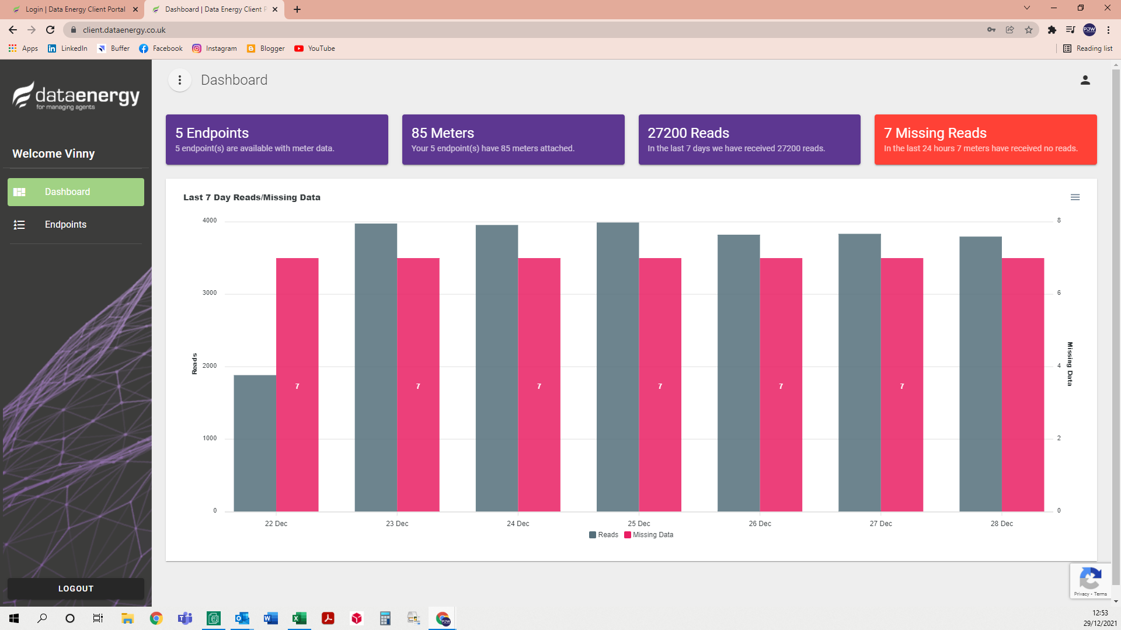
Task: Open Excel from the Windows taskbar
Action: tap(299, 618)
